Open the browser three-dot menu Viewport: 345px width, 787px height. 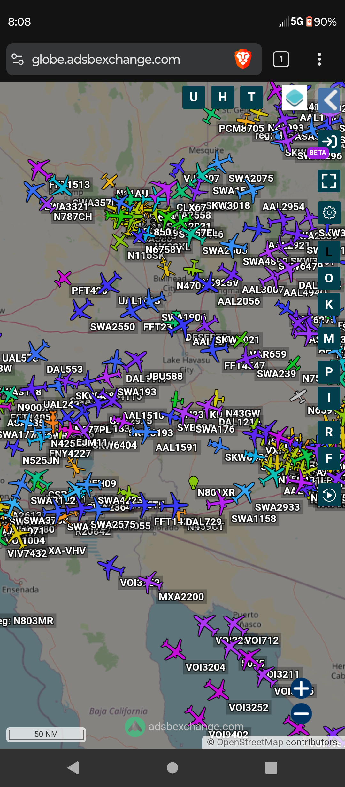click(x=319, y=60)
